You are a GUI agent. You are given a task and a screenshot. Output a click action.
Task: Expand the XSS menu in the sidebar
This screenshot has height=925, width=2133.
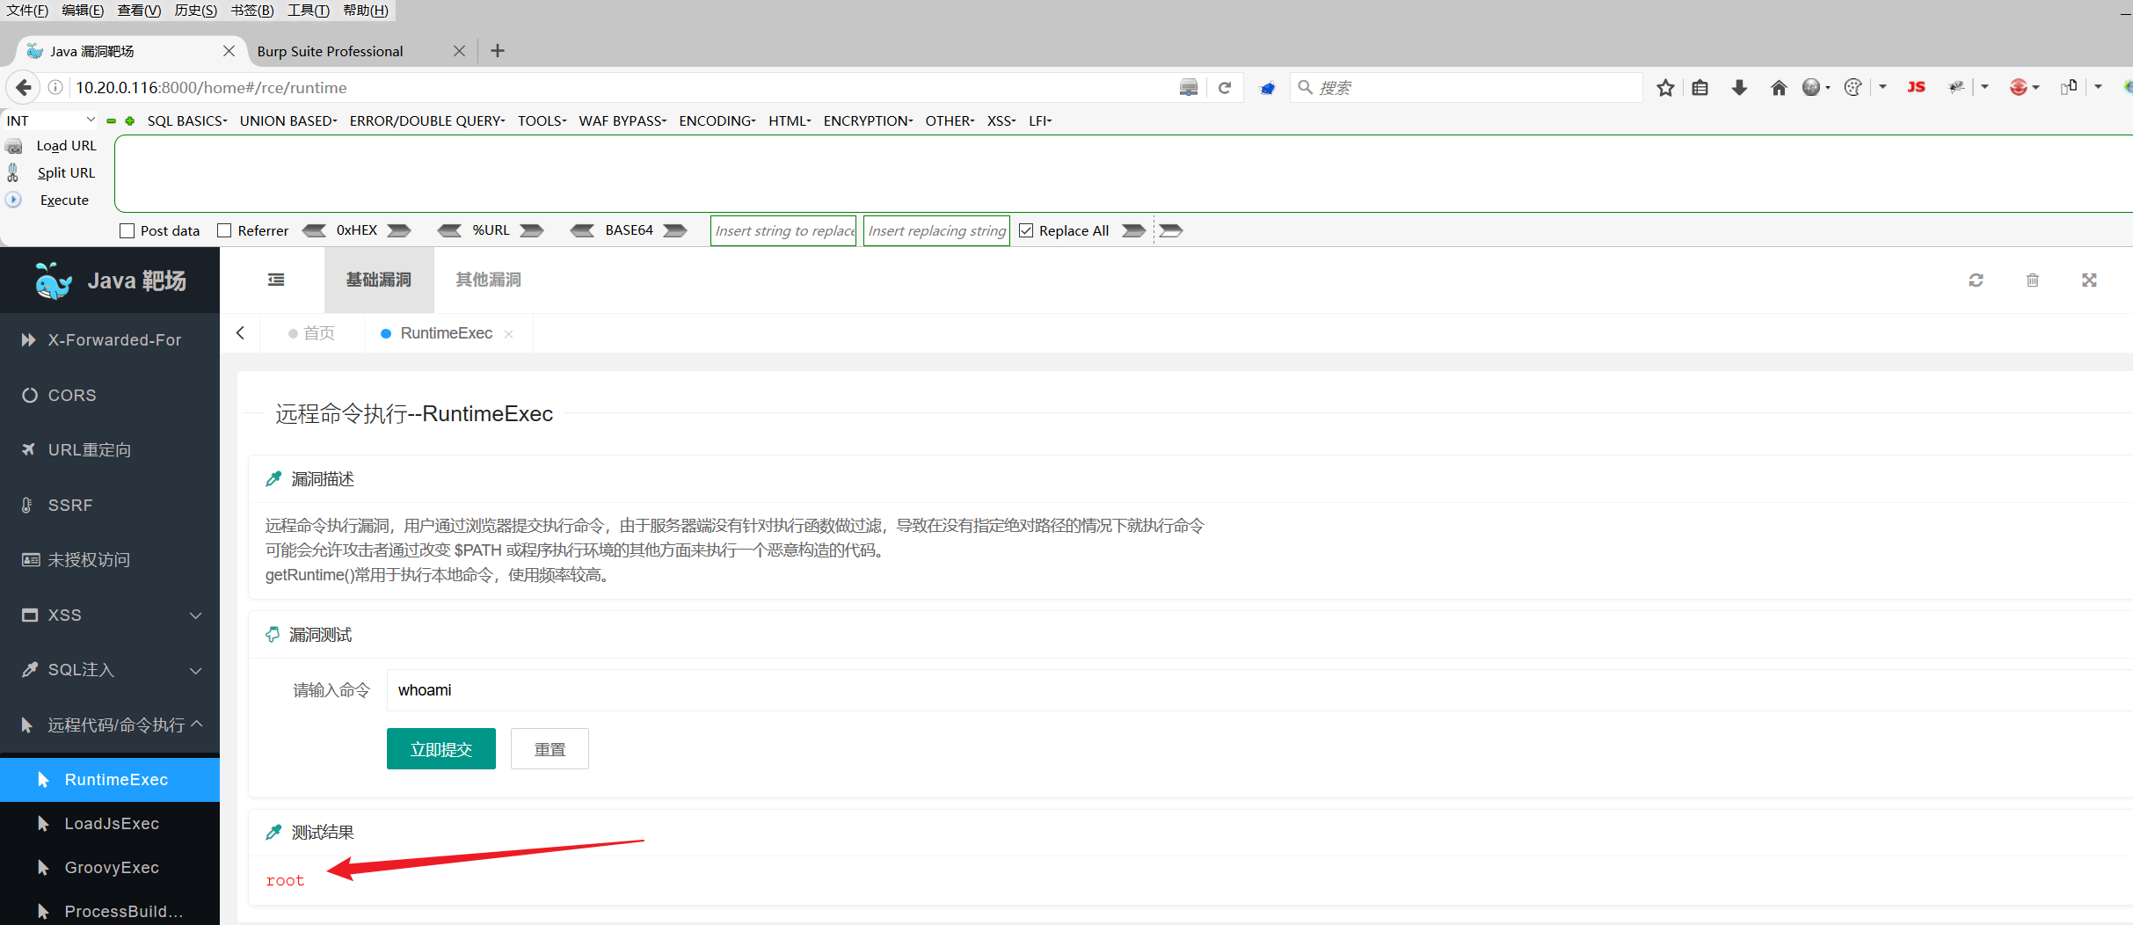tap(110, 615)
